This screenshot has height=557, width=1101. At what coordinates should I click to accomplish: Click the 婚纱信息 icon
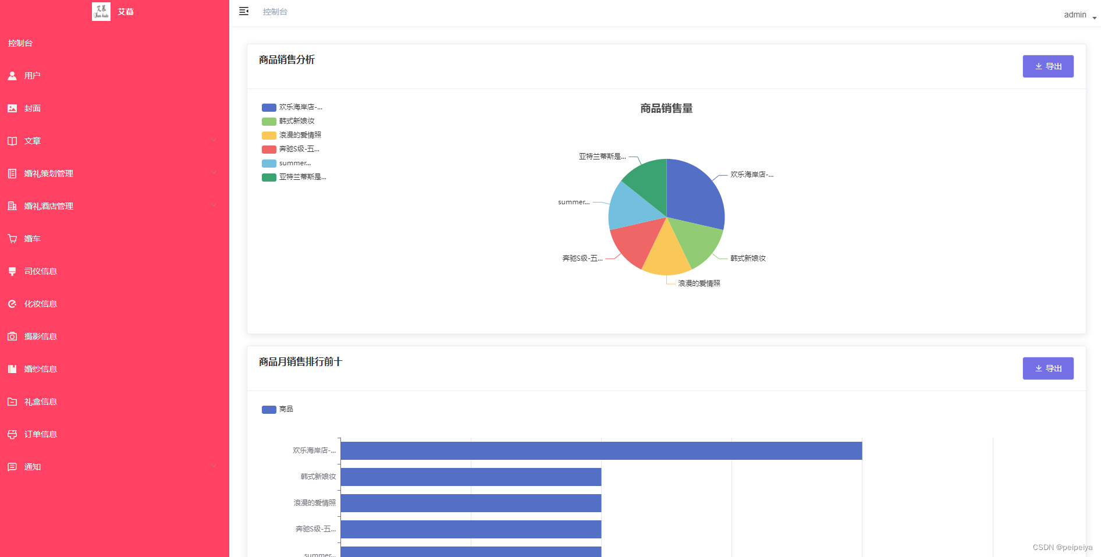coord(12,369)
